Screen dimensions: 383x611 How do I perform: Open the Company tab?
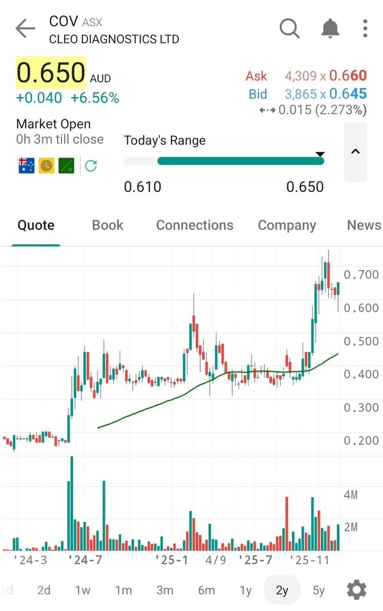pos(287,226)
